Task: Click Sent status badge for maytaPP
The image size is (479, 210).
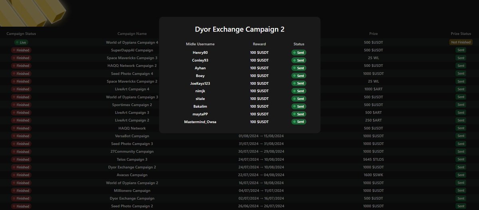Action: [299, 114]
